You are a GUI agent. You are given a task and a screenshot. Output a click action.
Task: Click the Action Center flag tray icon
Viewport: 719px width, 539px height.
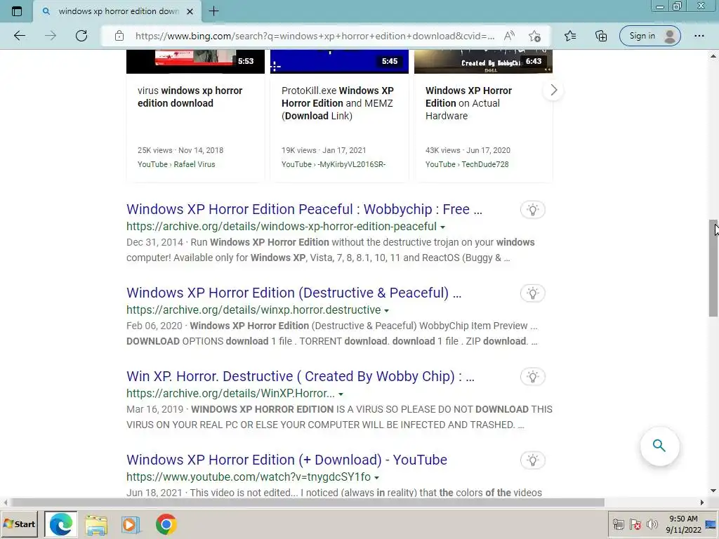point(635,524)
